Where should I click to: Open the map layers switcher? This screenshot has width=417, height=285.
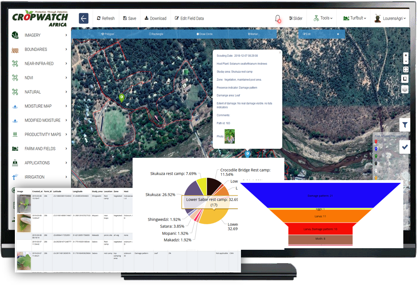tap(405, 89)
